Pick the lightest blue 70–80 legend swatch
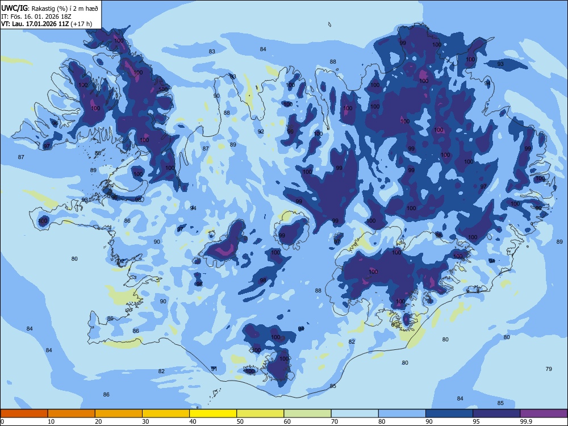Screen dimensions: 568x426 355,414
